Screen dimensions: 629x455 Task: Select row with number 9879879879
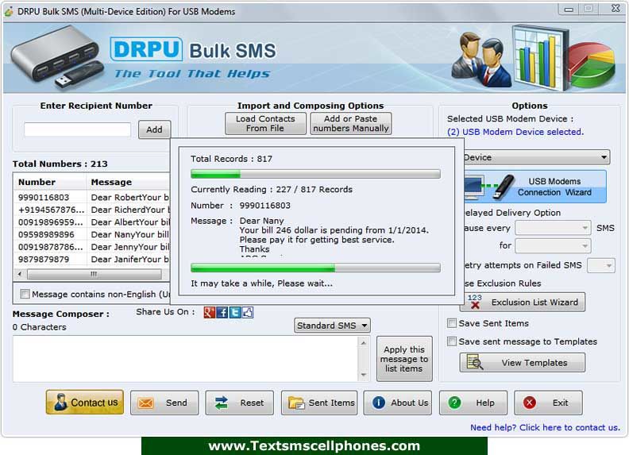coord(92,259)
